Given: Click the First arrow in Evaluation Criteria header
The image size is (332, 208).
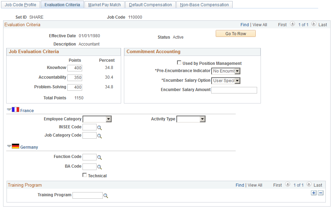Looking at the screenshot, I should 292,24.
